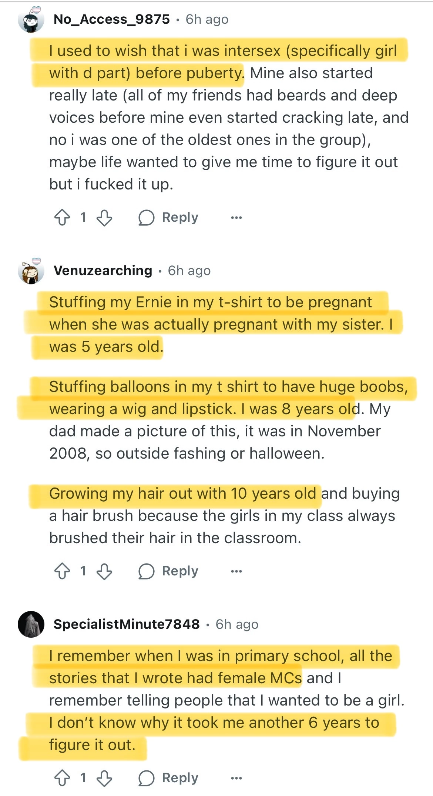Image resolution: width=433 pixels, height=796 pixels.
Task: Reply to Venuzearching's comment
Action: (180, 571)
